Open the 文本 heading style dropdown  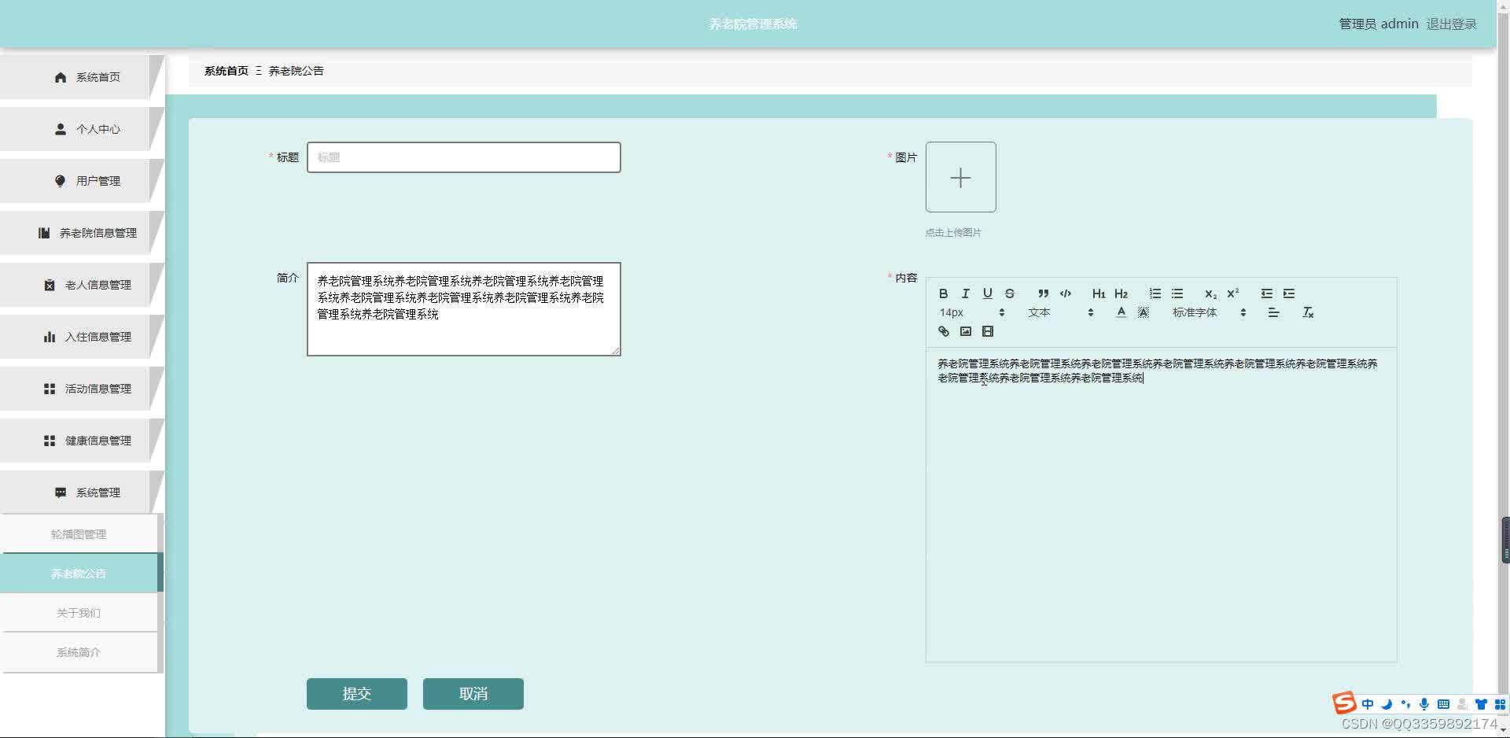point(1060,312)
